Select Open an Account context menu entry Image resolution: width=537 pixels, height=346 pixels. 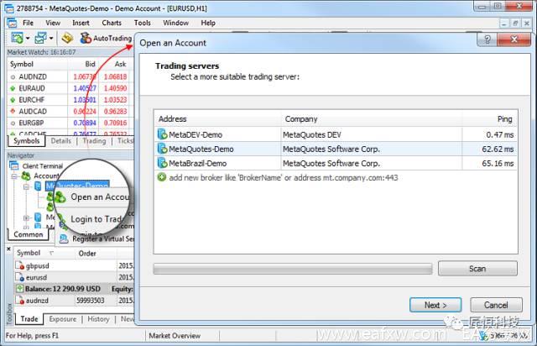click(x=96, y=197)
